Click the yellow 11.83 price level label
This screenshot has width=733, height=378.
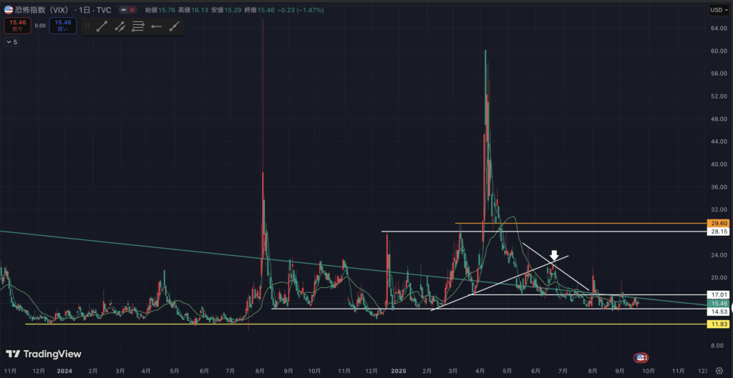coord(718,324)
